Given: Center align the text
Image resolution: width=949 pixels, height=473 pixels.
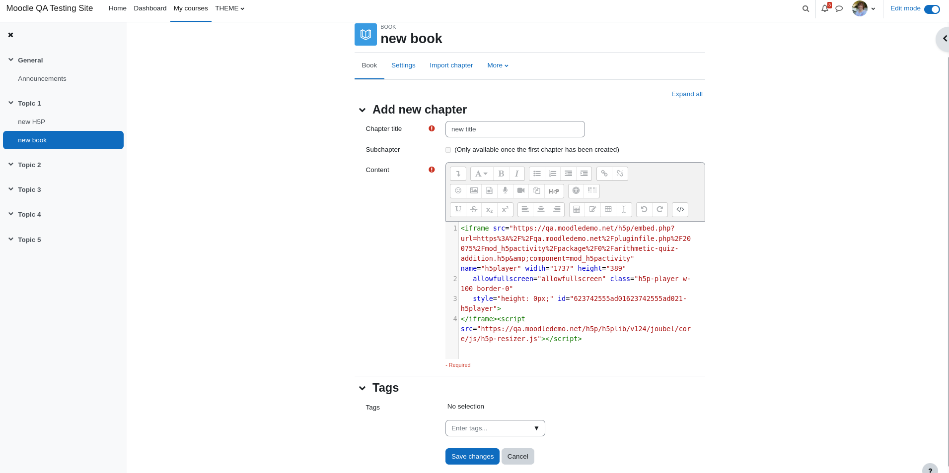Looking at the screenshot, I should [x=541, y=210].
